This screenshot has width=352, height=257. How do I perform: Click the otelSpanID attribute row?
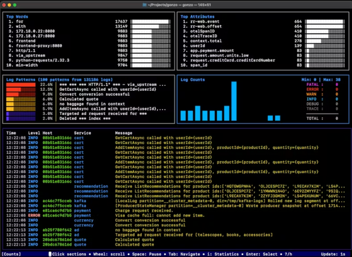[x=263, y=31]
